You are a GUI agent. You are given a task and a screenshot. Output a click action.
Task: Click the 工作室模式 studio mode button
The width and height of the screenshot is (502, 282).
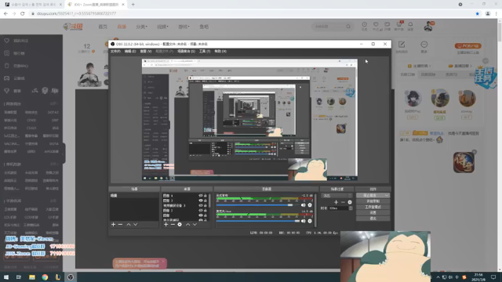(x=373, y=207)
